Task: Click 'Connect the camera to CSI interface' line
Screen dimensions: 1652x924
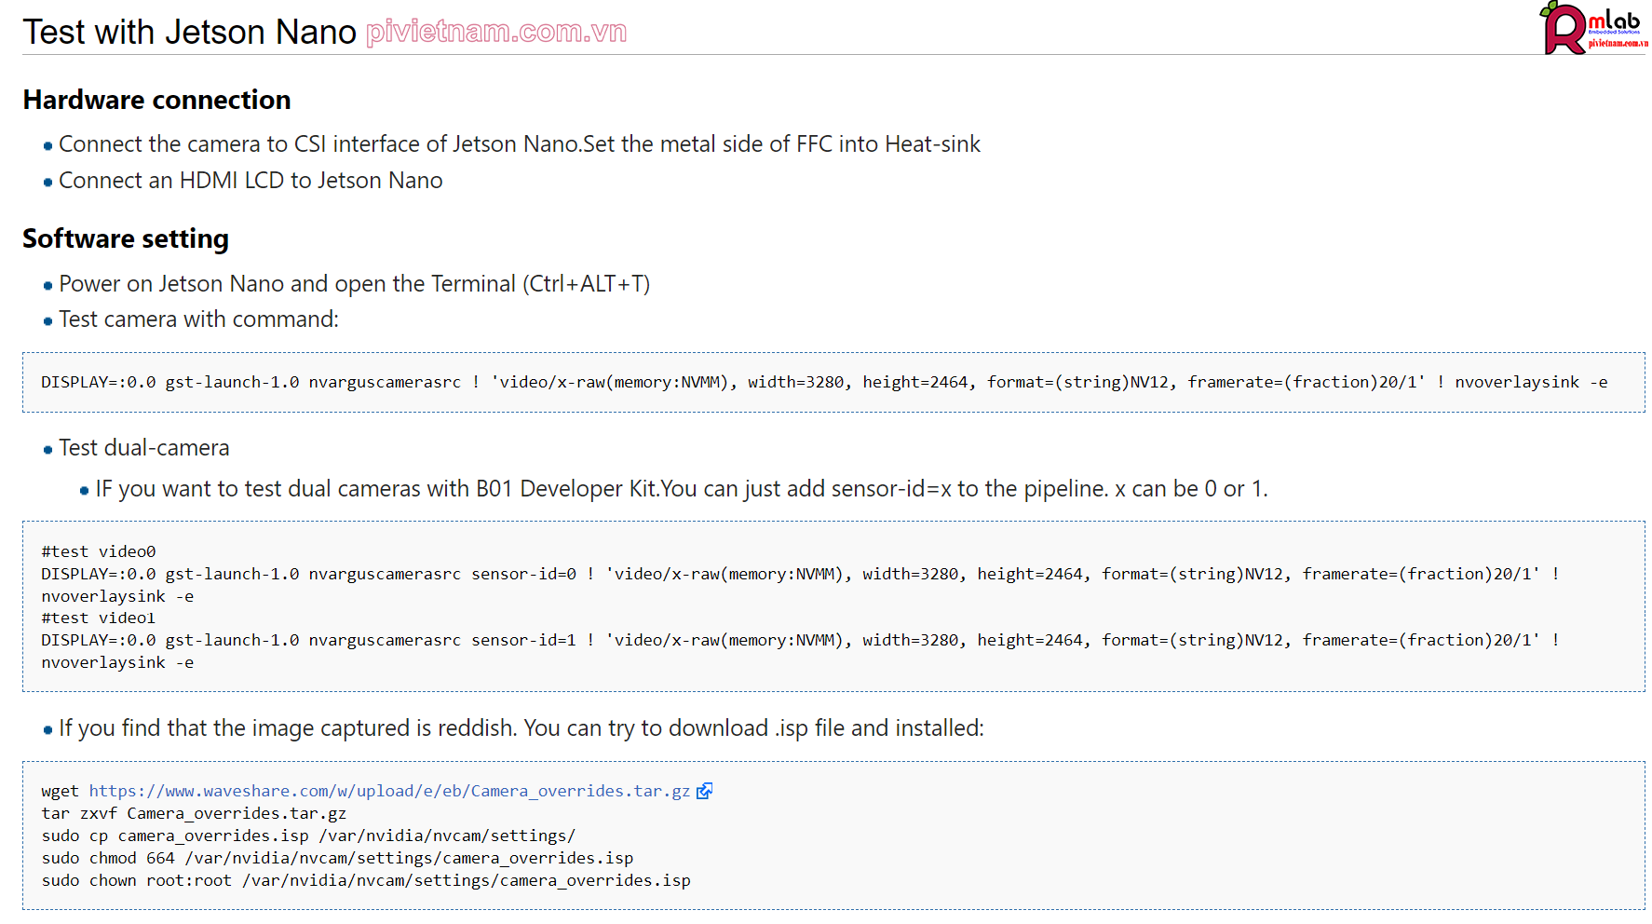Action: coord(520,144)
